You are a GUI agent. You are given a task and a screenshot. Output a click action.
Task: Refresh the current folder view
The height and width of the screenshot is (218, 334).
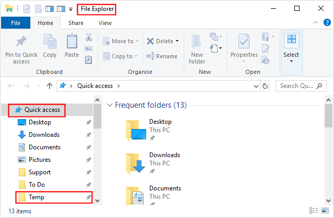[265, 86]
